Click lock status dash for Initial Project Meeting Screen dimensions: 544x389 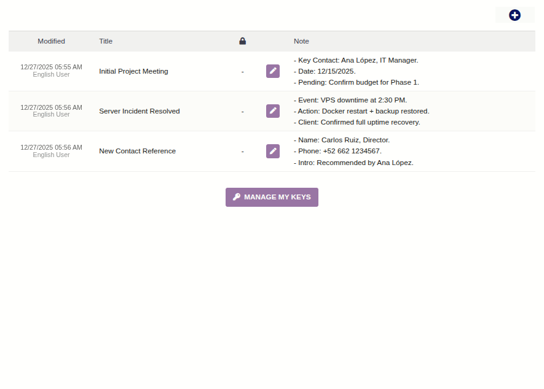pyautogui.click(x=242, y=71)
